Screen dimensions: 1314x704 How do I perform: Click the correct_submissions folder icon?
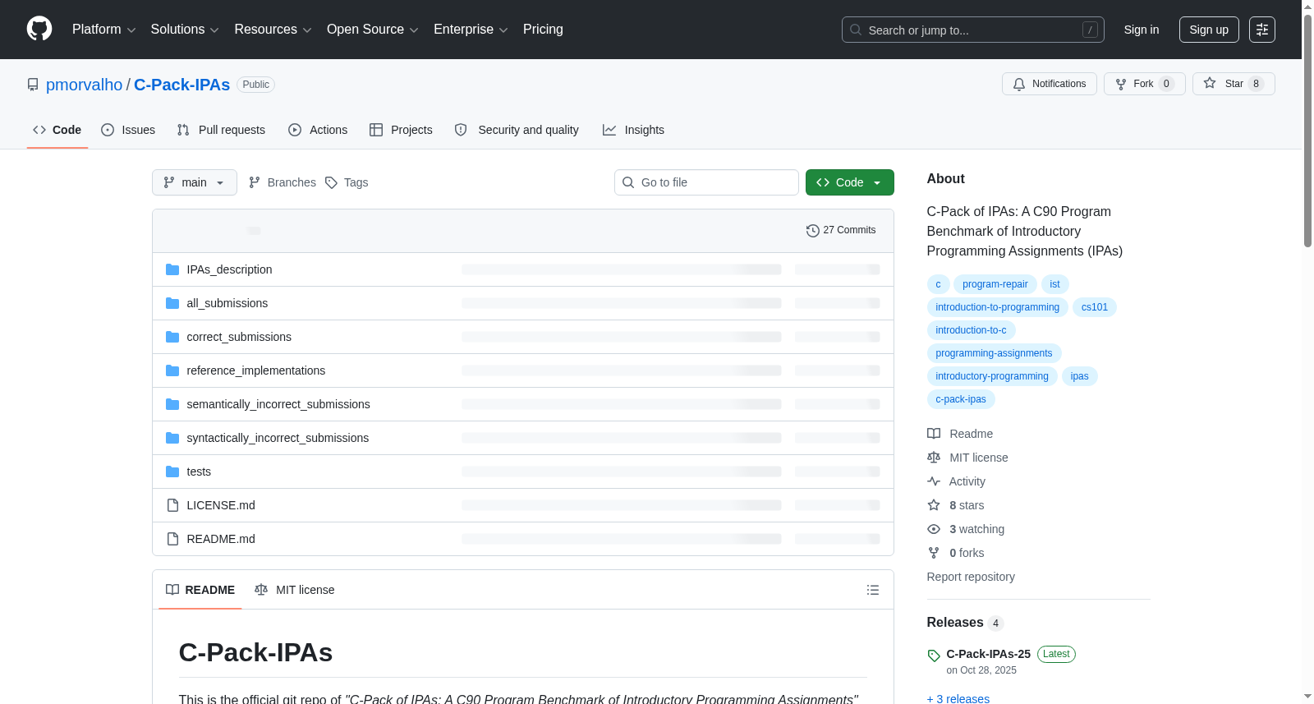point(172,337)
